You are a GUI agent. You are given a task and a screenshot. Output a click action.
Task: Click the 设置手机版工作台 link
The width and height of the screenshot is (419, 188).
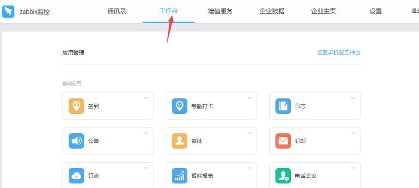click(338, 53)
